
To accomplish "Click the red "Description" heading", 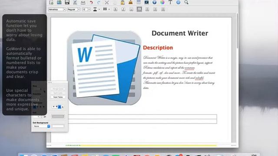I will click(158, 48).
